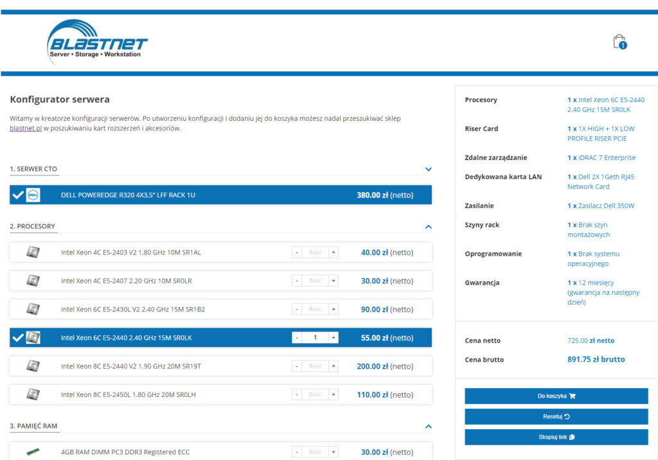
Task: Click quantity field for 4GB RAM DIMM
Action: click(315, 452)
